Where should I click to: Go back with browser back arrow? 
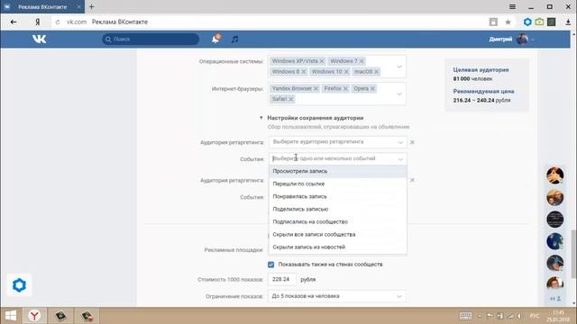(x=14, y=22)
